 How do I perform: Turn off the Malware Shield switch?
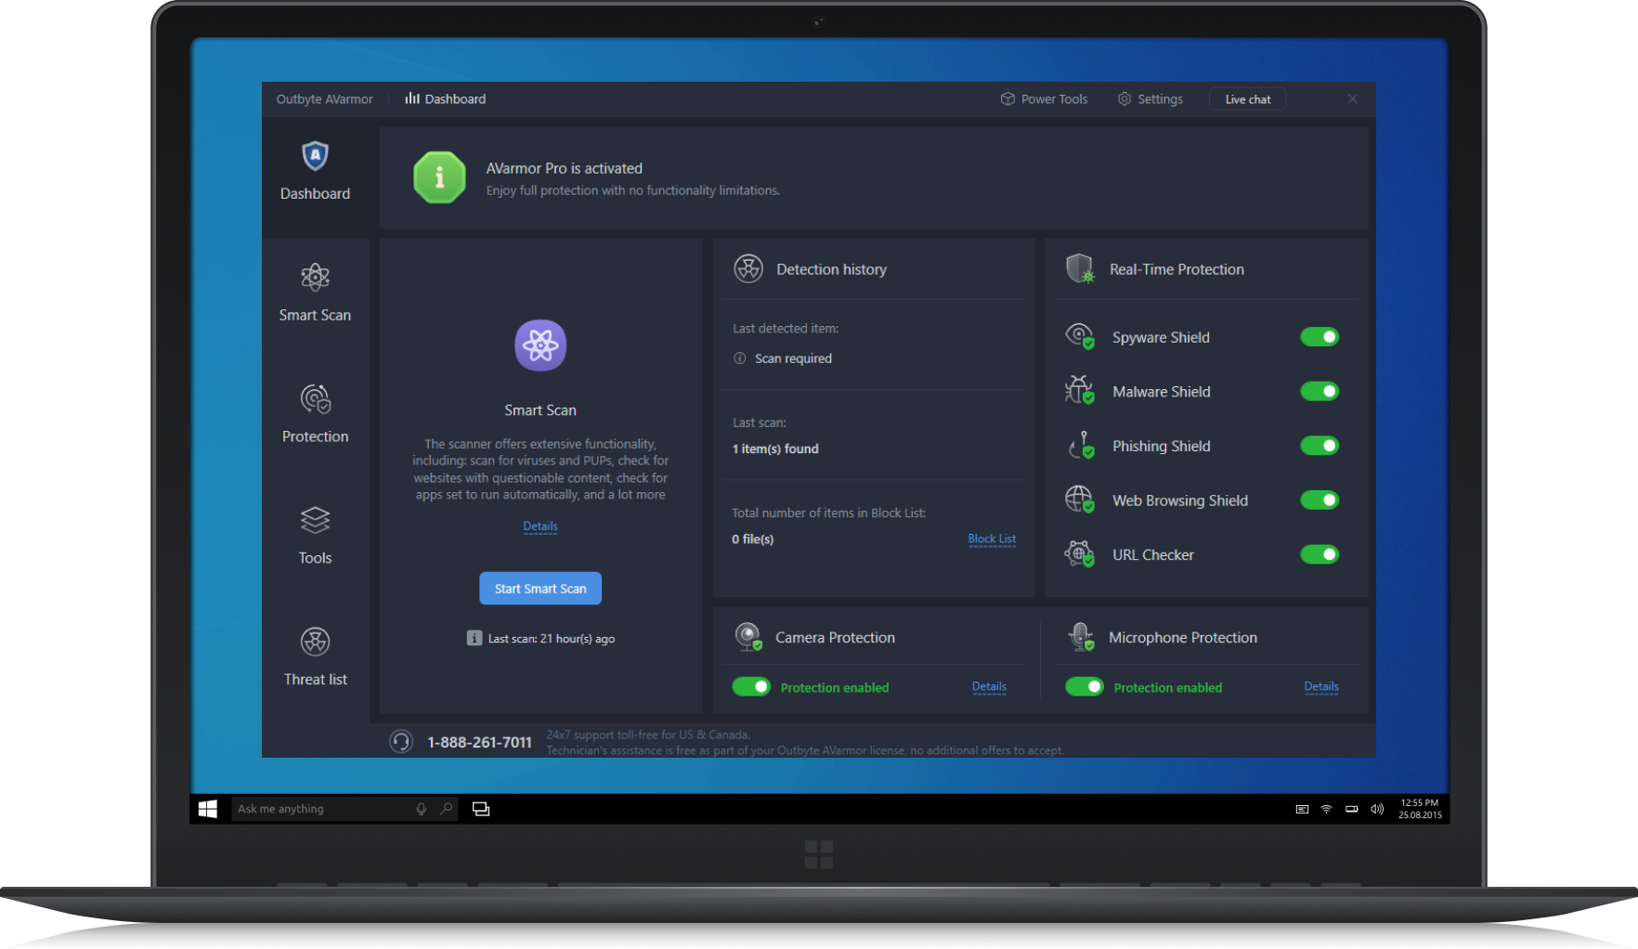tap(1319, 392)
